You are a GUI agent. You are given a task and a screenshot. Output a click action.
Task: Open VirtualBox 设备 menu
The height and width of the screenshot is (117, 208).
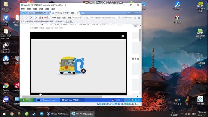pos(47,9)
